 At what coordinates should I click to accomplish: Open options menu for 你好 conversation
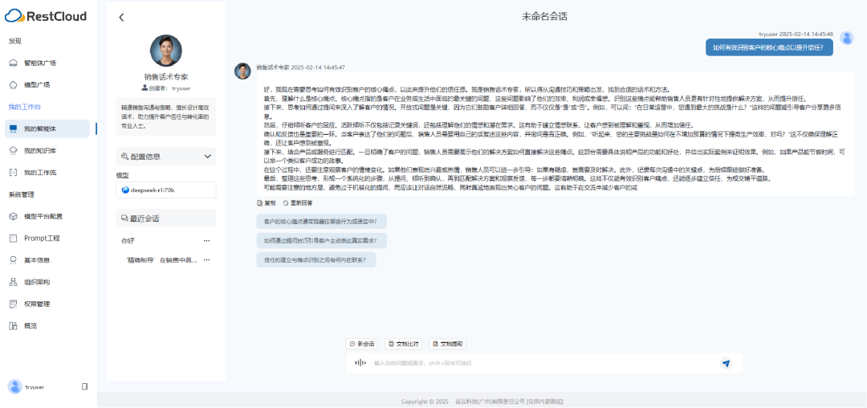(206, 240)
